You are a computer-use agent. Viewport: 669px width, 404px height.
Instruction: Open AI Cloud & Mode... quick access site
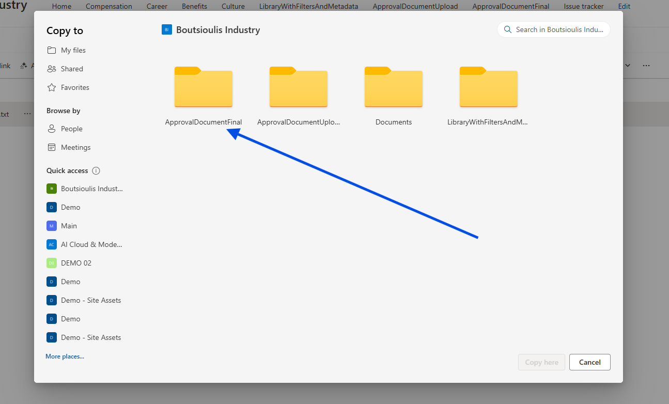tap(91, 244)
